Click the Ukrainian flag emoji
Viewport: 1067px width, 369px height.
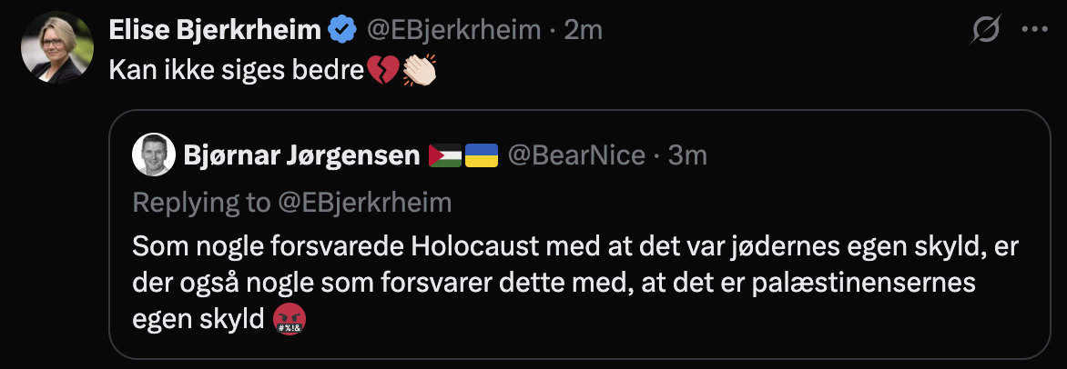pyautogui.click(x=482, y=156)
